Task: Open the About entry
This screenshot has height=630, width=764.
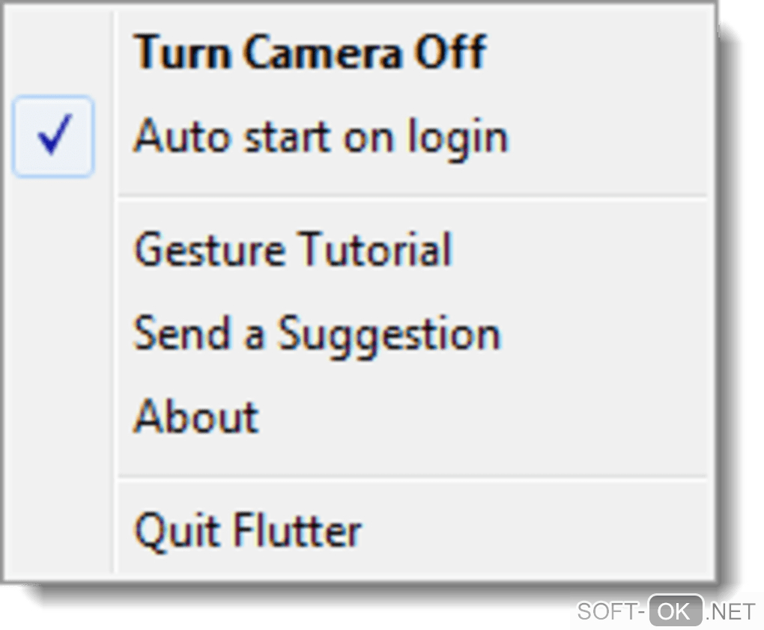Action: [196, 416]
